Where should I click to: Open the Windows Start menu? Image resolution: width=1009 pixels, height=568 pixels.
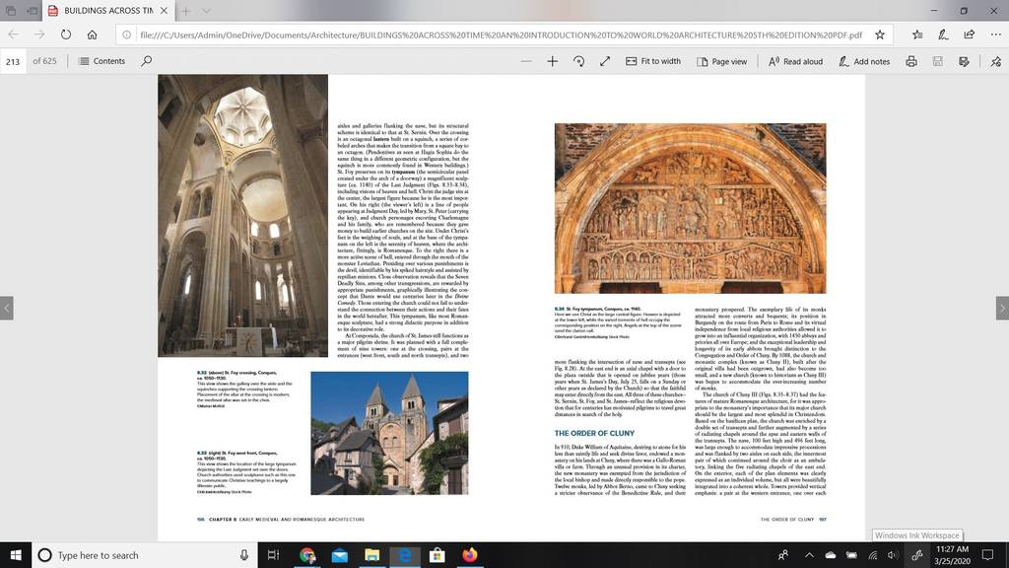(x=16, y=555)
